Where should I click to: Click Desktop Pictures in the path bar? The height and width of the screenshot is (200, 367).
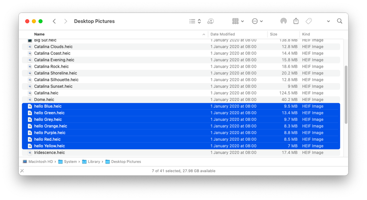(x=123, y=162)
